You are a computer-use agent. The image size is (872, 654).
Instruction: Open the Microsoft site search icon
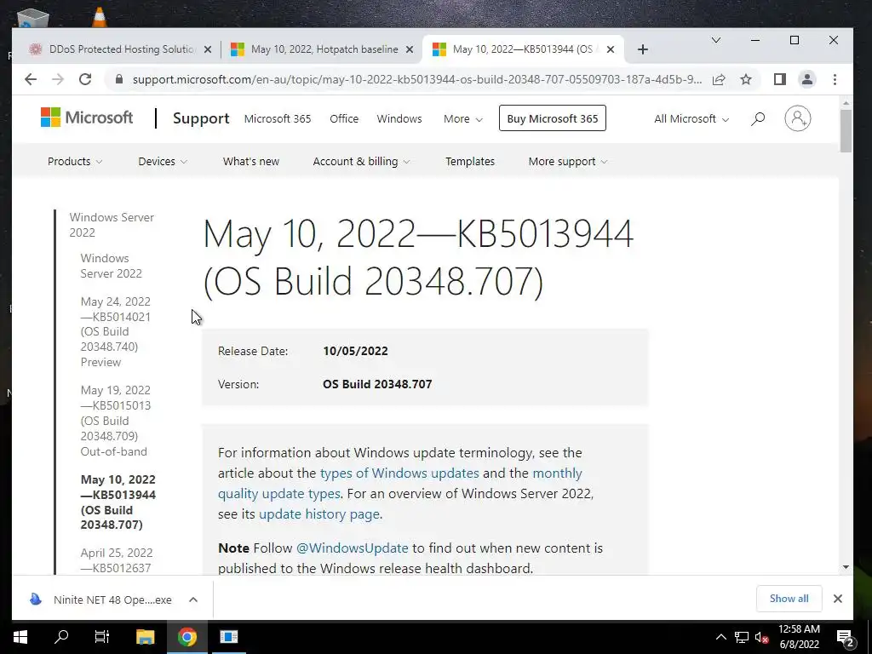point(757,118)
